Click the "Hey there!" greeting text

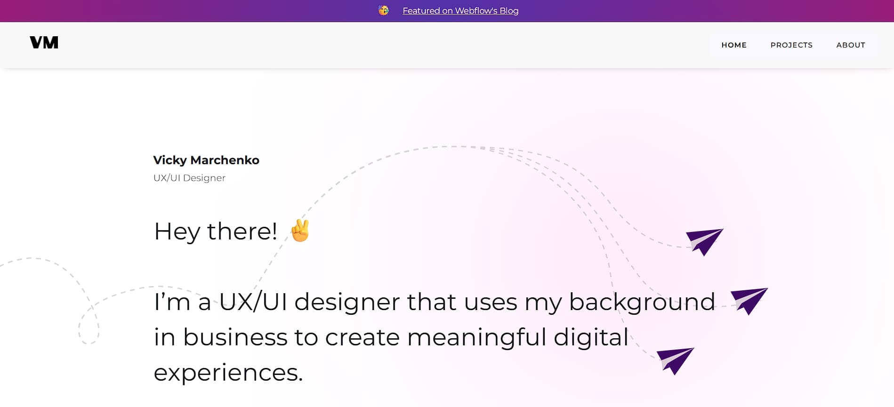(x=216, y=231)
